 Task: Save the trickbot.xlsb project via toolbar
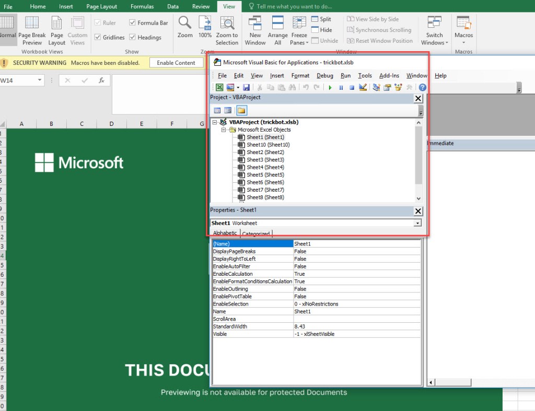(246, 88)
